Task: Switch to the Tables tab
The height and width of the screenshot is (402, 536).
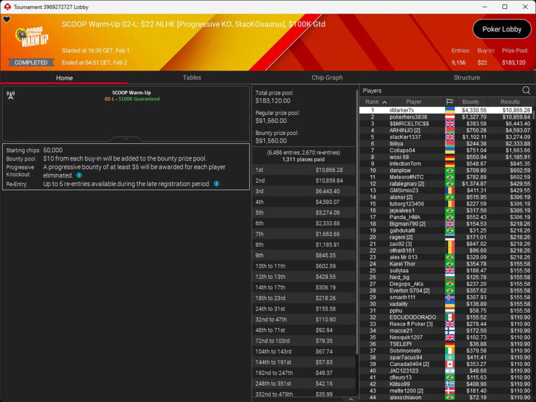Action: 192,77
